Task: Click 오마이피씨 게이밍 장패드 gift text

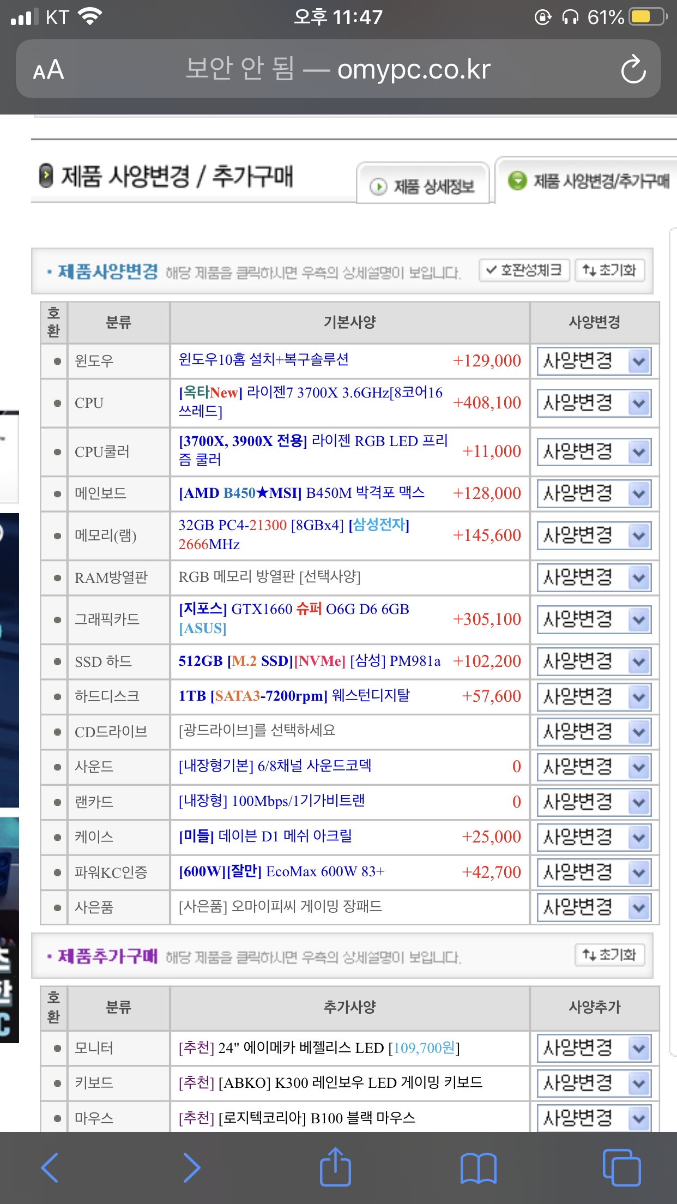Action: click(280, 906)
